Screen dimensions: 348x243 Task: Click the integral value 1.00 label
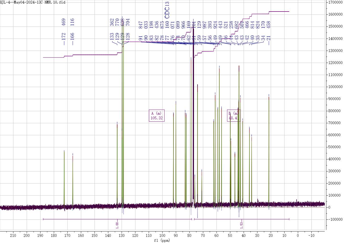[117, 225]
